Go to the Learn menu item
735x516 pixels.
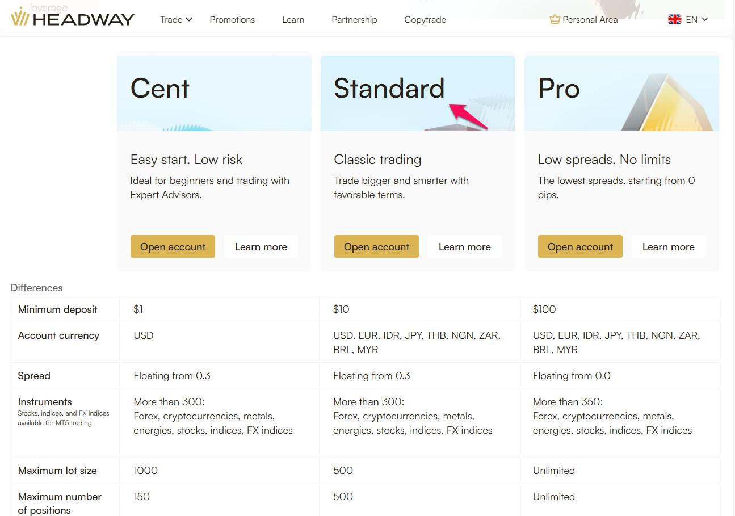click(293, 19)
